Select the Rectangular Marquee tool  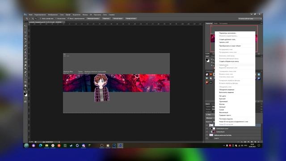click(x=25, y=29)
